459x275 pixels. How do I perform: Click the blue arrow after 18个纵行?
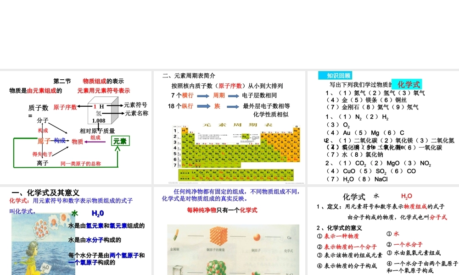pyautogui.click(x=203, y=106)
